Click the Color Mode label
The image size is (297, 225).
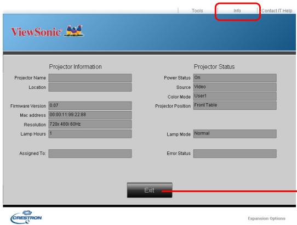click(x=179, y=97)
